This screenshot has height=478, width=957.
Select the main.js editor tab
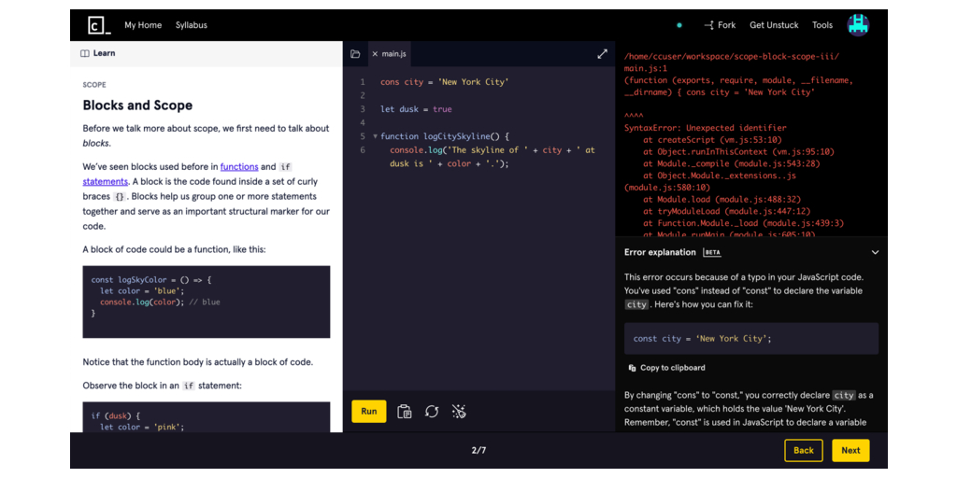coord(393,54)
